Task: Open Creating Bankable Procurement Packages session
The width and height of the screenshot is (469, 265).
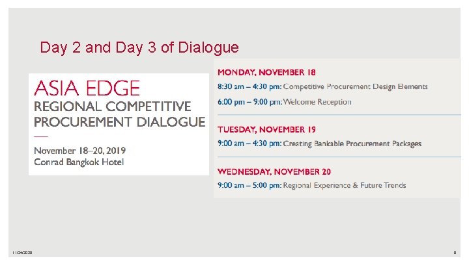Action: pos(352,144)
